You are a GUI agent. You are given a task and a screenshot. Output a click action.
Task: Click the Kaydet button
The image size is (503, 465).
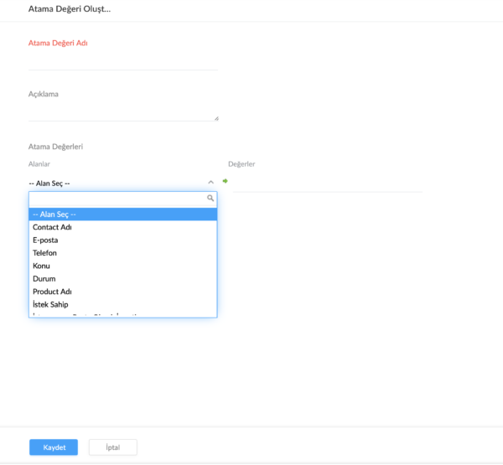[x=54, y=447]
